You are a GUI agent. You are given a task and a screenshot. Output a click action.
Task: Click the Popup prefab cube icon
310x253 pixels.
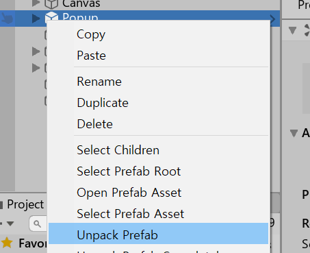[51, 16]
